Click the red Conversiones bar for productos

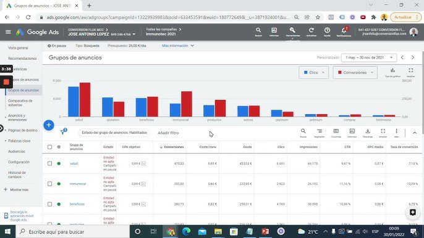tap(220, 109)
